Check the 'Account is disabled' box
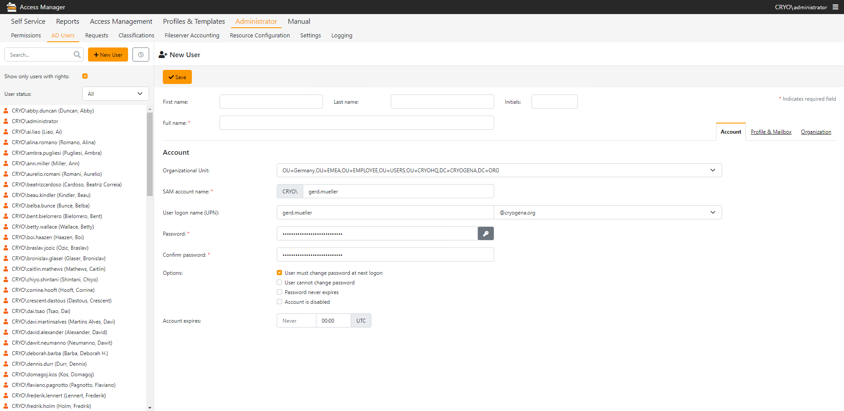 [279, 302]
